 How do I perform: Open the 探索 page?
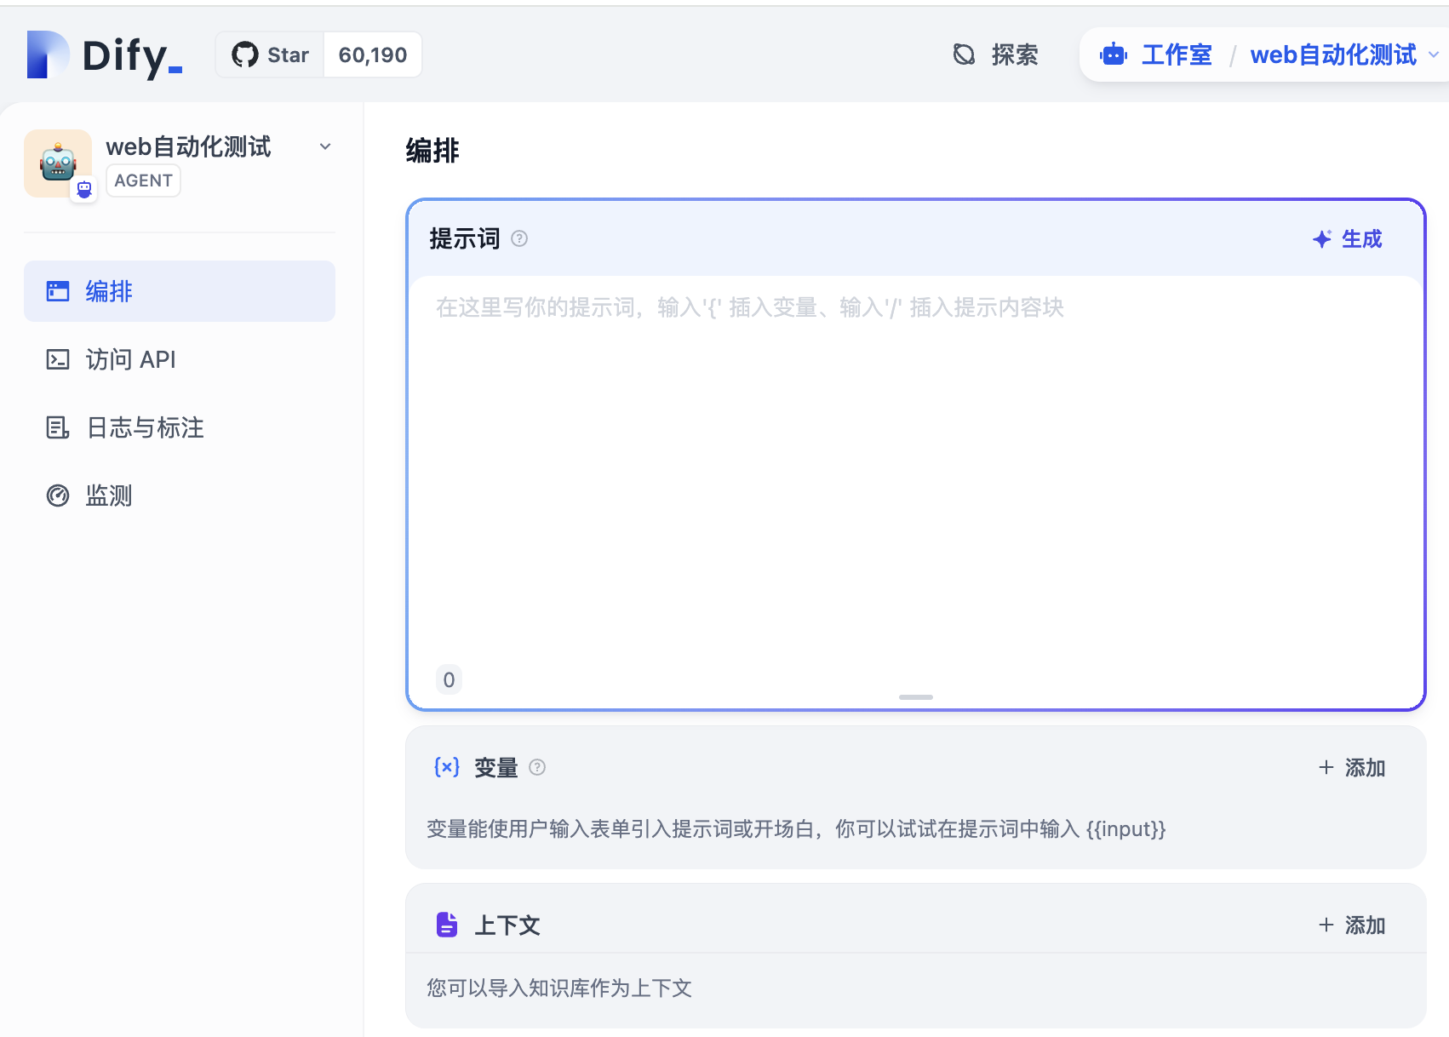pyautogui.click(x=996, y=55)
